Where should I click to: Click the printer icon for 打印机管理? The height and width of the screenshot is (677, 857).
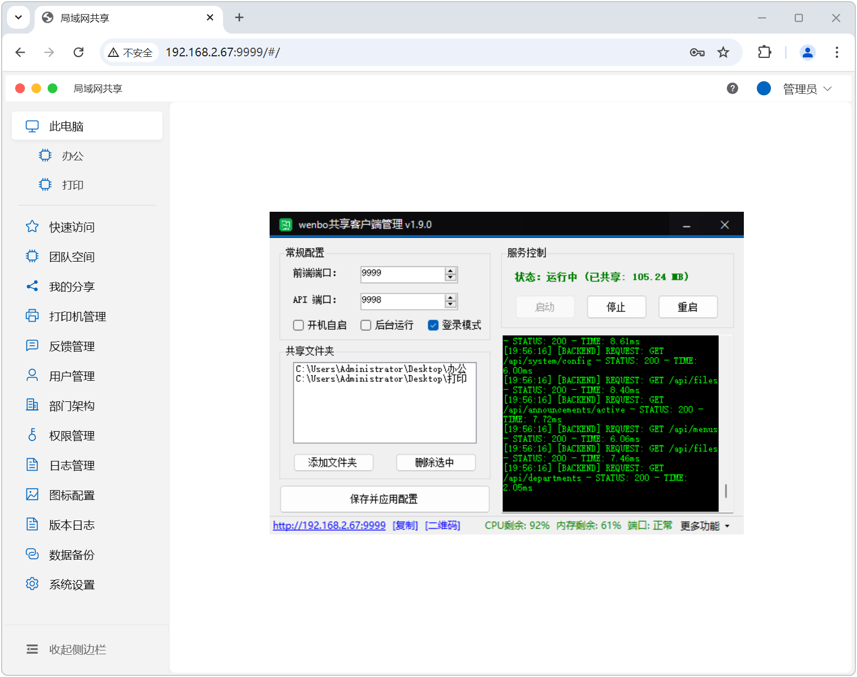[x=32, y=316]
